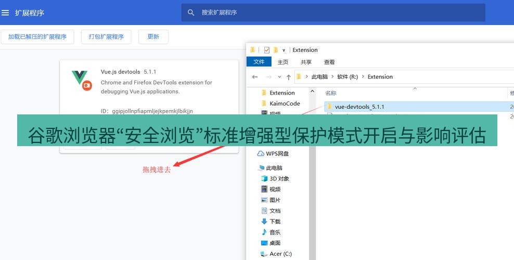Open the recent locations dropdown chevron

[x=279, y=77]
